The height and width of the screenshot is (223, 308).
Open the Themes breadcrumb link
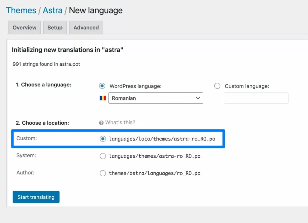click(x=21, y=10)
